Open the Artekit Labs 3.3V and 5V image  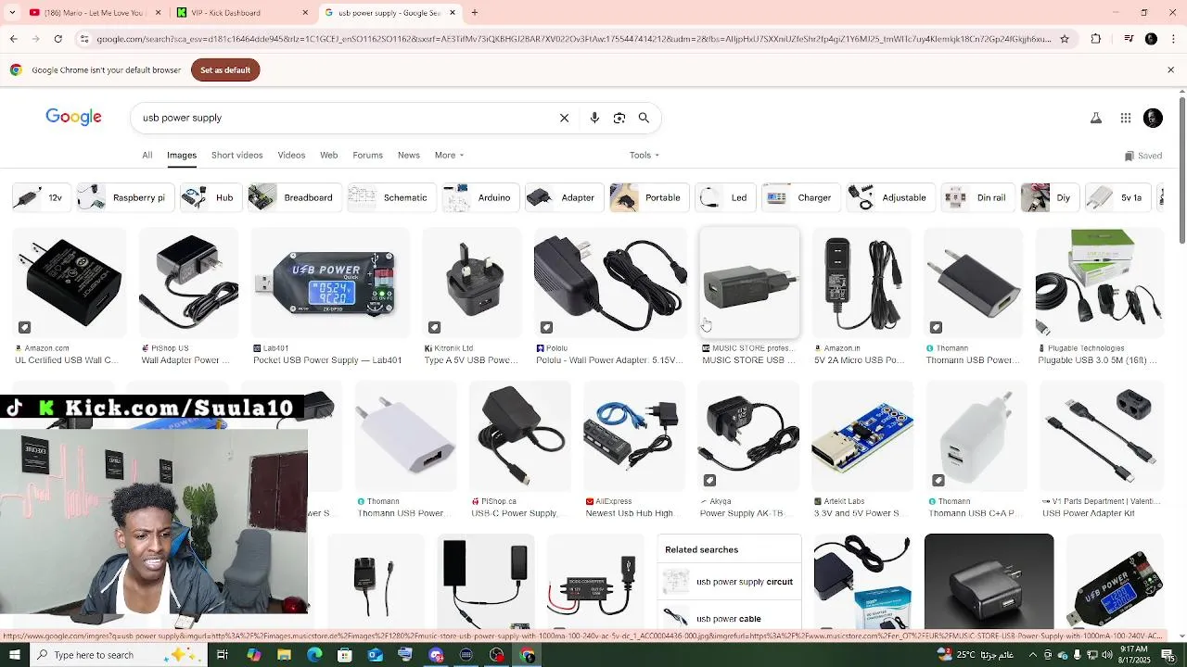(x=862, y=436)
